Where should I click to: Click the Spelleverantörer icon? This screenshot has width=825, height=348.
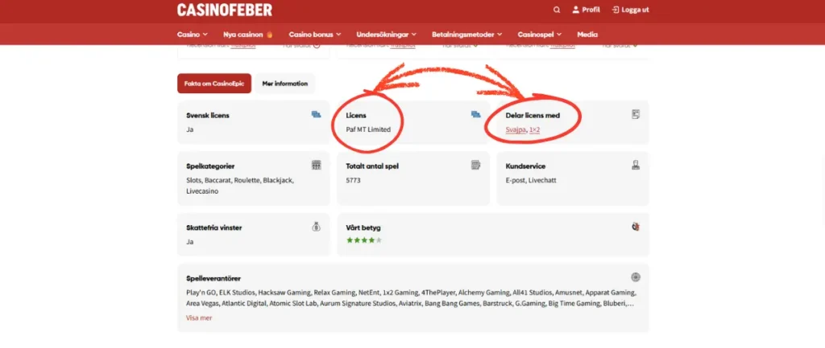pos(636,277)
